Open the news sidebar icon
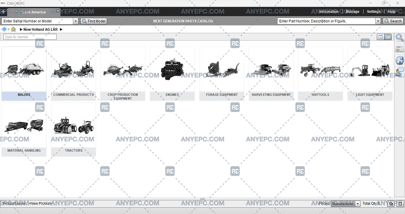 click(x=400, y=49)
